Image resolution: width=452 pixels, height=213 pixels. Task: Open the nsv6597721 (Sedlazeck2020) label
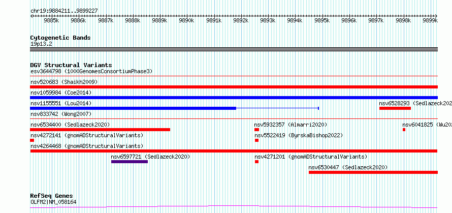click(x=150, y=157)
